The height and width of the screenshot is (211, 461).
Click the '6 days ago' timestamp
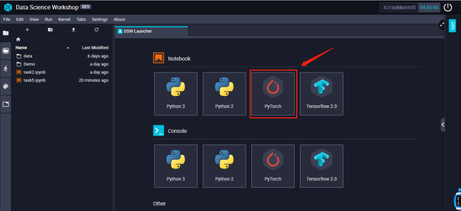tap(98, 56)
